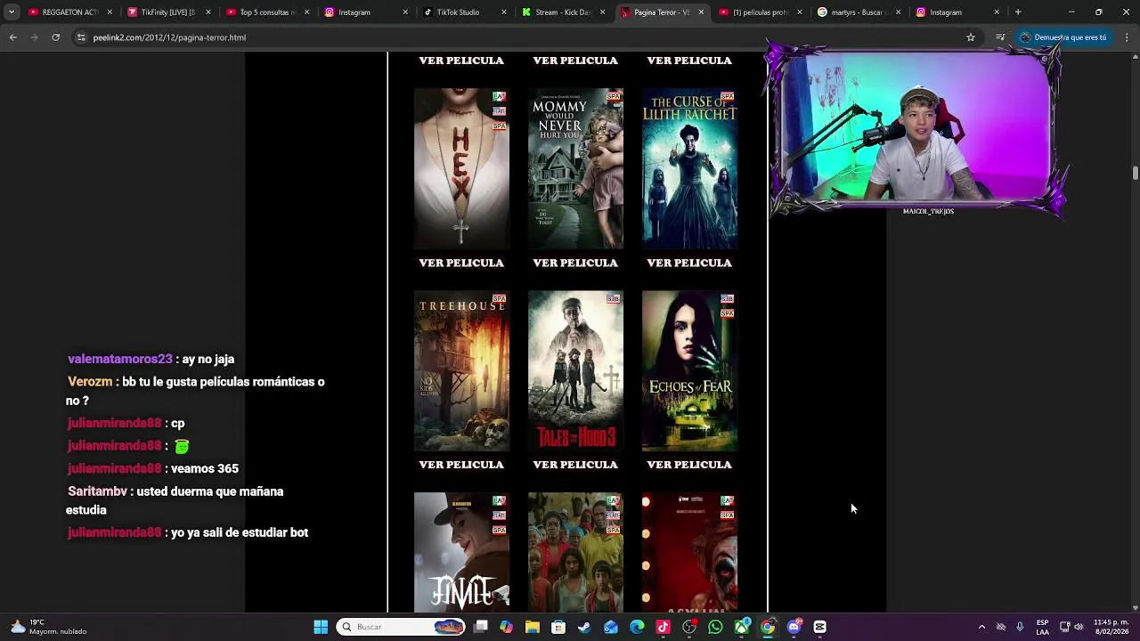Open the clock and date flyout

click(1111, 627)
